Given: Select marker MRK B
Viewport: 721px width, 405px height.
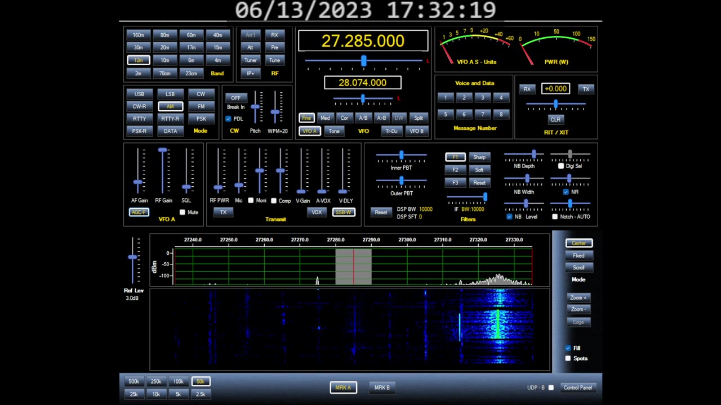Looking at the screenshot, I should tap(382, 388).
